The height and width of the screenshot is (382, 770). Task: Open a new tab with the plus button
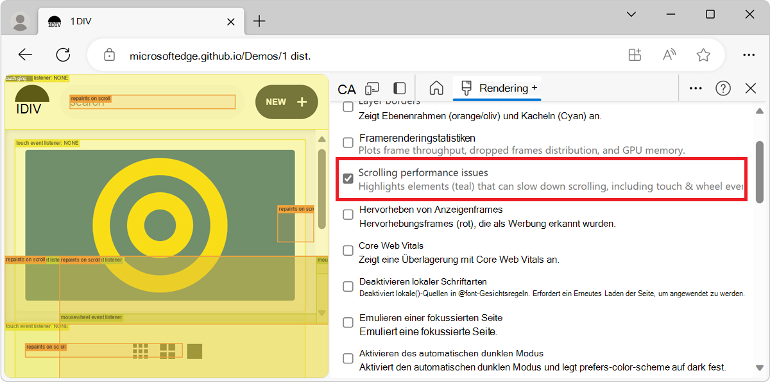tap(259, 21)
